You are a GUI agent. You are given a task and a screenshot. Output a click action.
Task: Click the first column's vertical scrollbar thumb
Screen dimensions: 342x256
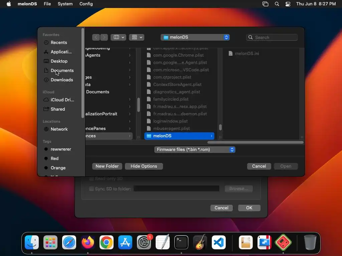point(139,105)
